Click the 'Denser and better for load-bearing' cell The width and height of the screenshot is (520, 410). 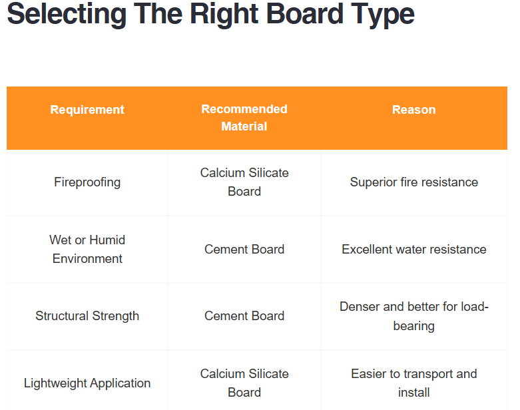pyautogui.click(x=413, y=316)
